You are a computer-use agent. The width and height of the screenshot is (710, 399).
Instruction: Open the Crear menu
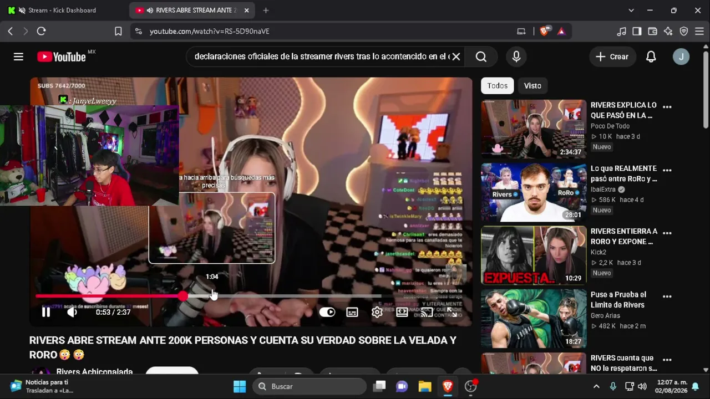[x=612, y=57]
